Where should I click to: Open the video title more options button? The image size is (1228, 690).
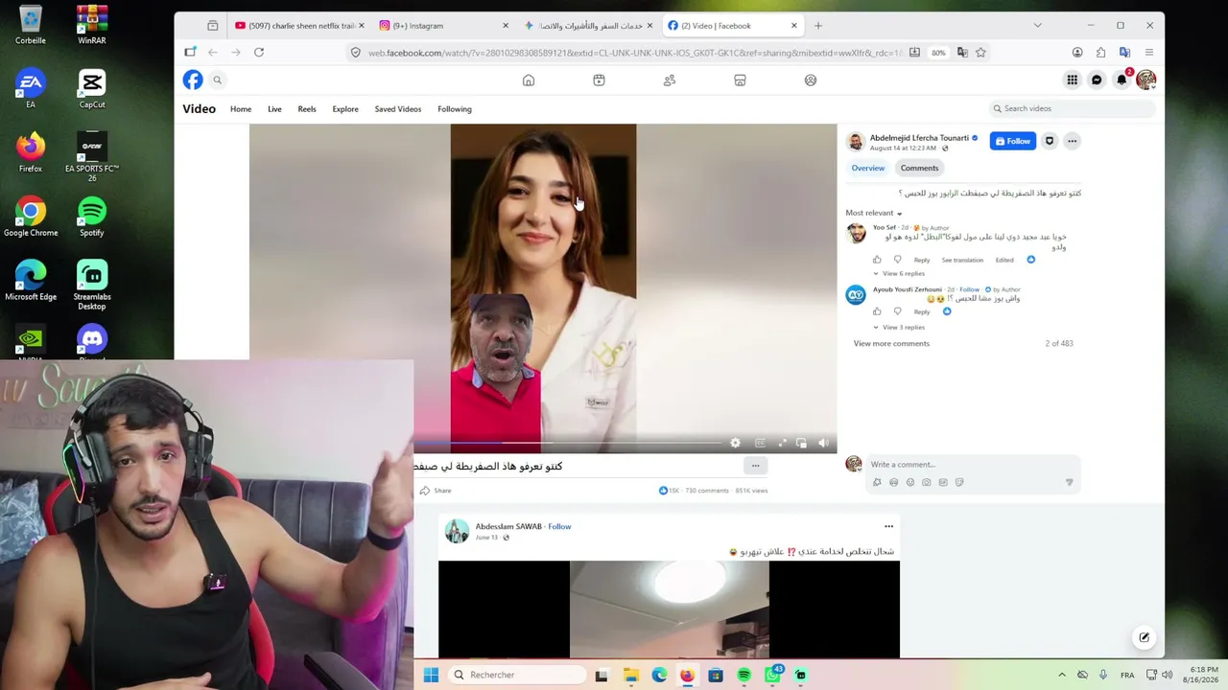tap(756, 466)
